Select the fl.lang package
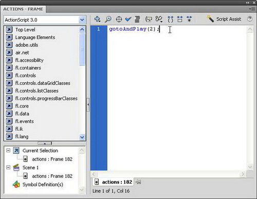Image resolution: width=257 pixels, height=199 pixels. pos(22,137)
